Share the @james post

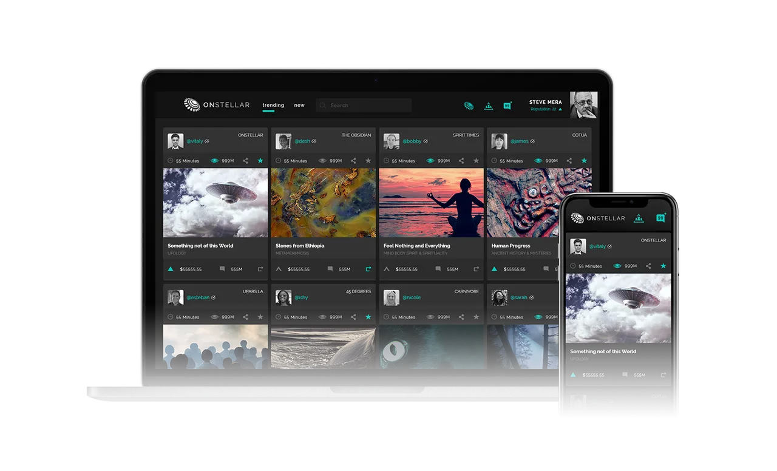pyautogui.click(x=569, y=161)
